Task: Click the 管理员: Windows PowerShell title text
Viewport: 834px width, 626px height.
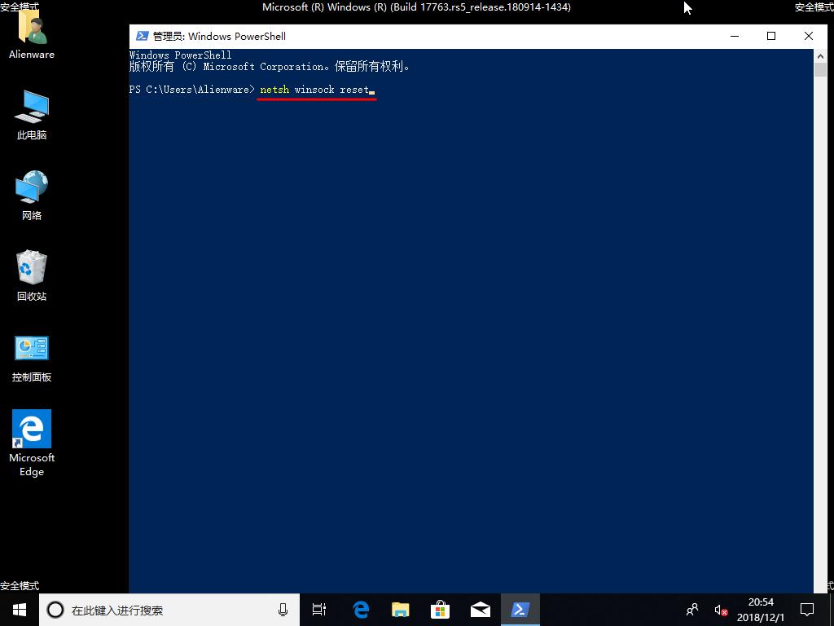Action: coord(219,36)
